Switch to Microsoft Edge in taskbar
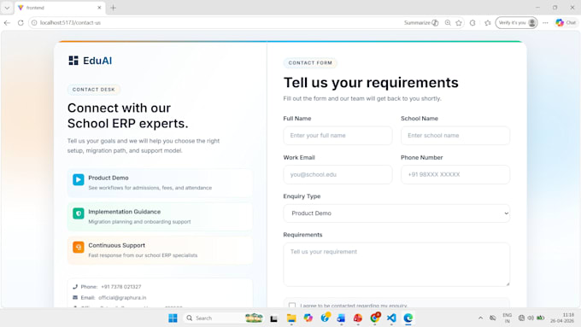The image size is (581, 327). click(408, 318)
